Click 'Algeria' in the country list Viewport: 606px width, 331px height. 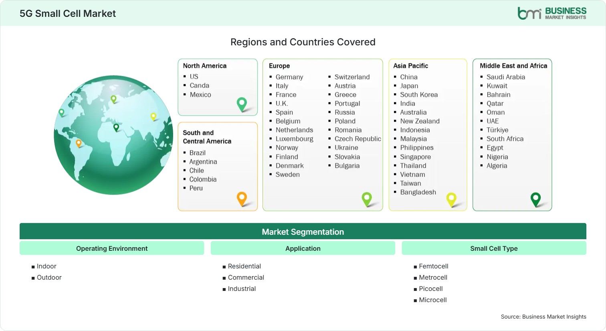(x=497, y=166)
